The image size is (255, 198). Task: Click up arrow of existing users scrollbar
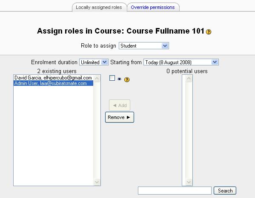click(x=97, y=79)
